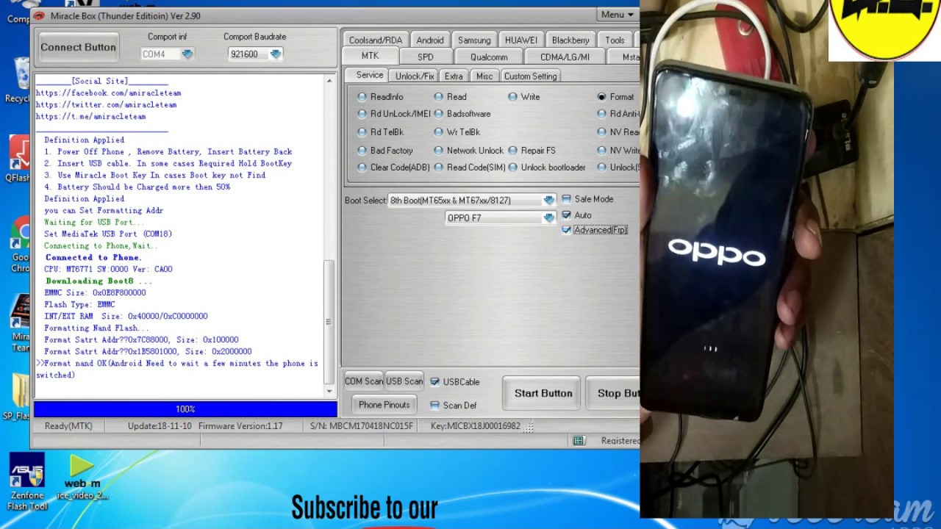The width and height of the screenshot is (941, 529).
Task: Open the HUAWEI tab
Action: point(521,40)
